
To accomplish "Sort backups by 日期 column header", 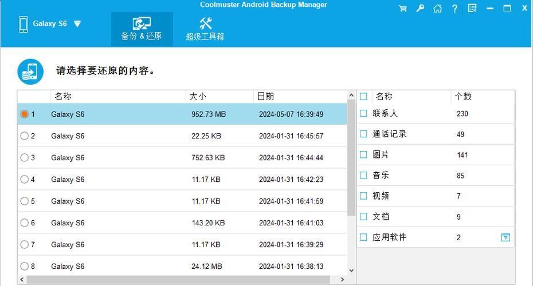I will click(300, 97).
